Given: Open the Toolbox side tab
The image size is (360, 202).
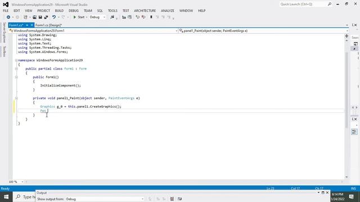Looking at the screenshot, I should pyautogui.click(x=4, y=52).
